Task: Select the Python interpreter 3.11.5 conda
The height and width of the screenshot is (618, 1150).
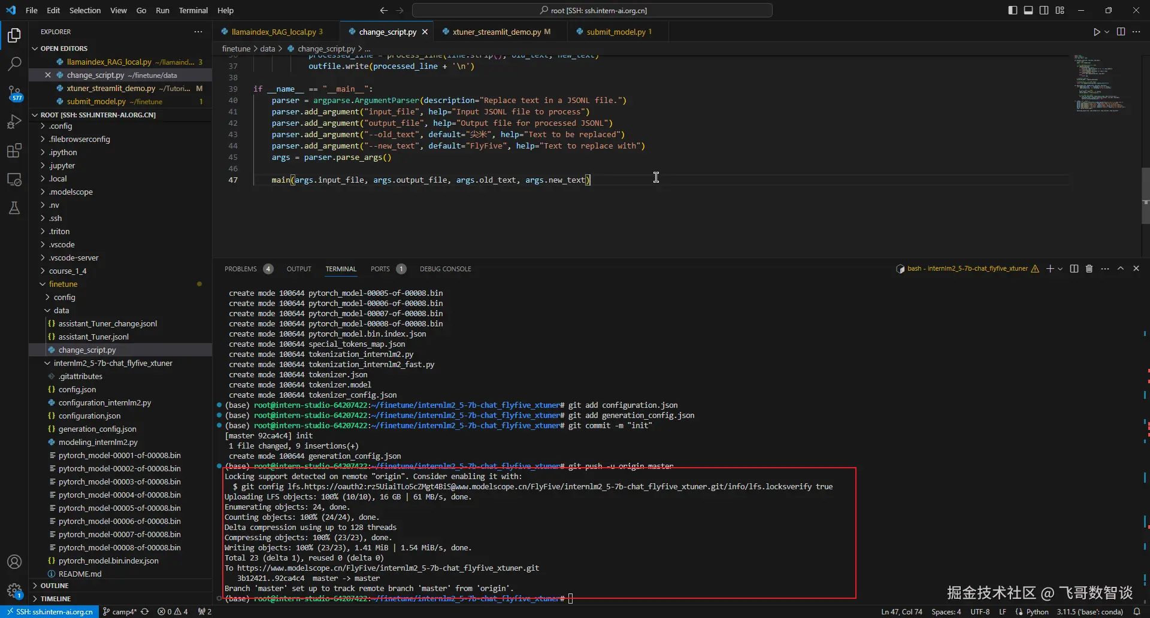Action: click(1090, 611)
